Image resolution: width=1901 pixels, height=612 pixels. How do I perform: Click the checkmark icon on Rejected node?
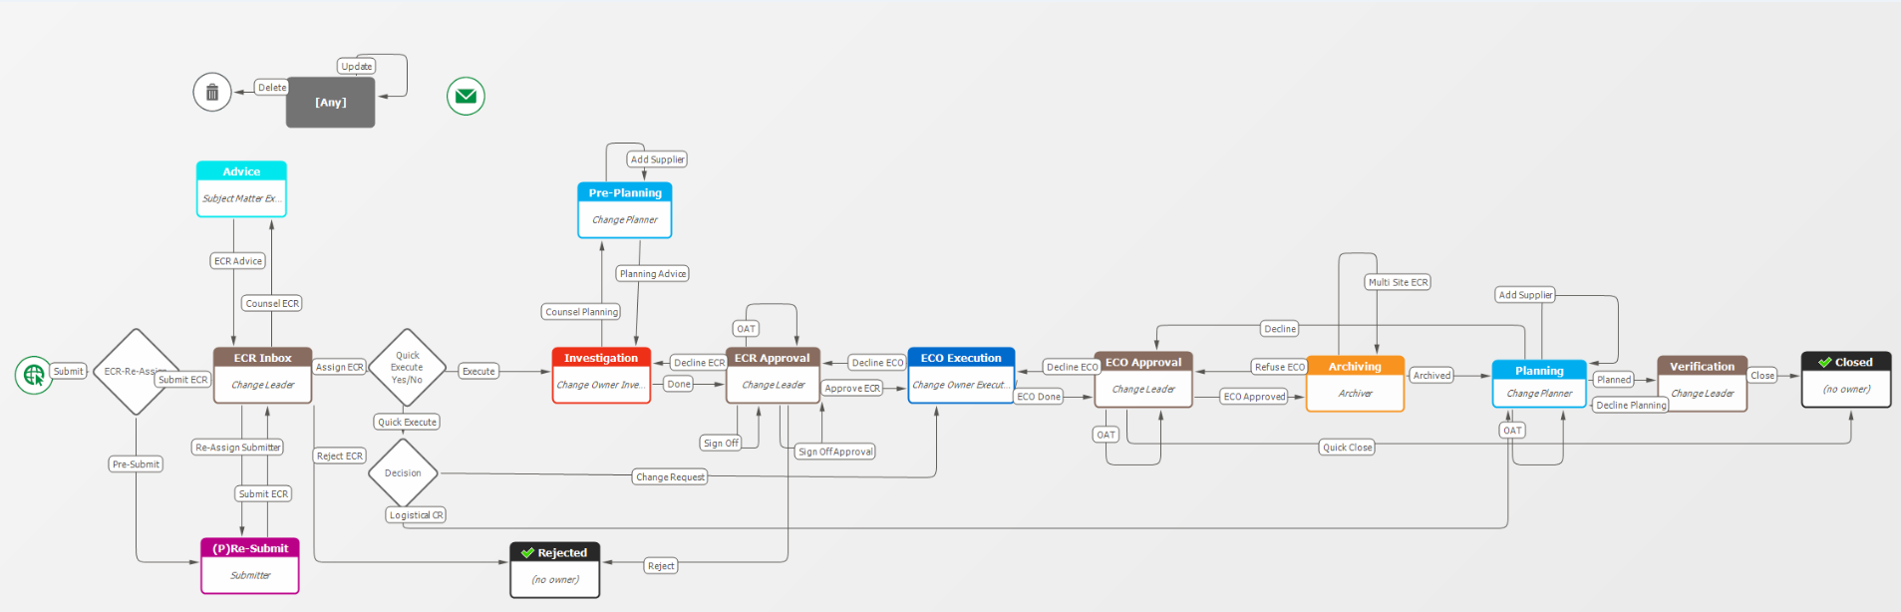tap(527, 553)
